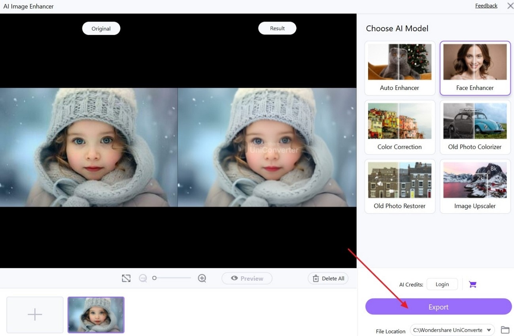The height and width of the screenshot is (336, 514).
Task: Click the 'AI Credits:' label
Action: (411, 285)
